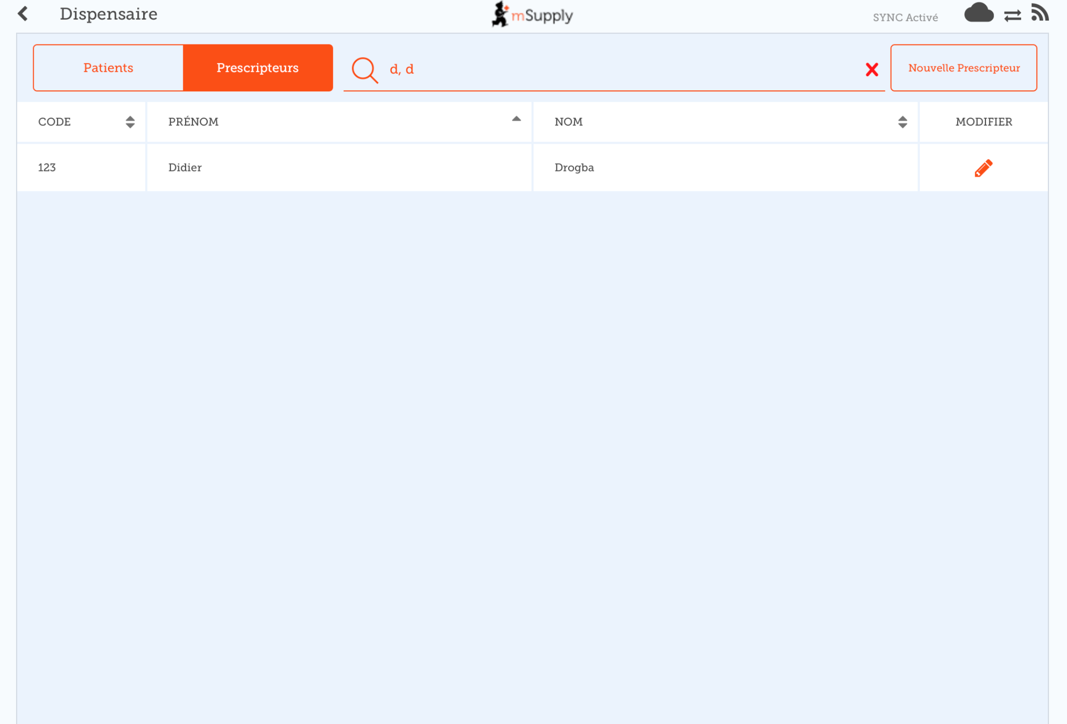
Task: Clear search with red X
Action: pyautogui.click(x=872, y=69)
